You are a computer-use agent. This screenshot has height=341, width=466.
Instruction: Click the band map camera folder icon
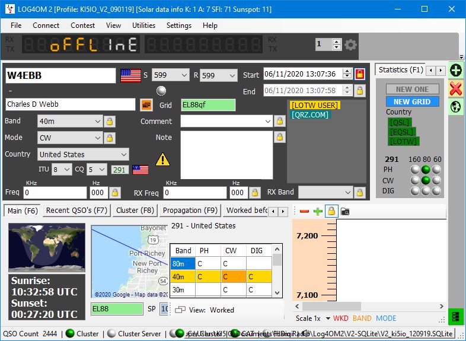pos(345,212)
